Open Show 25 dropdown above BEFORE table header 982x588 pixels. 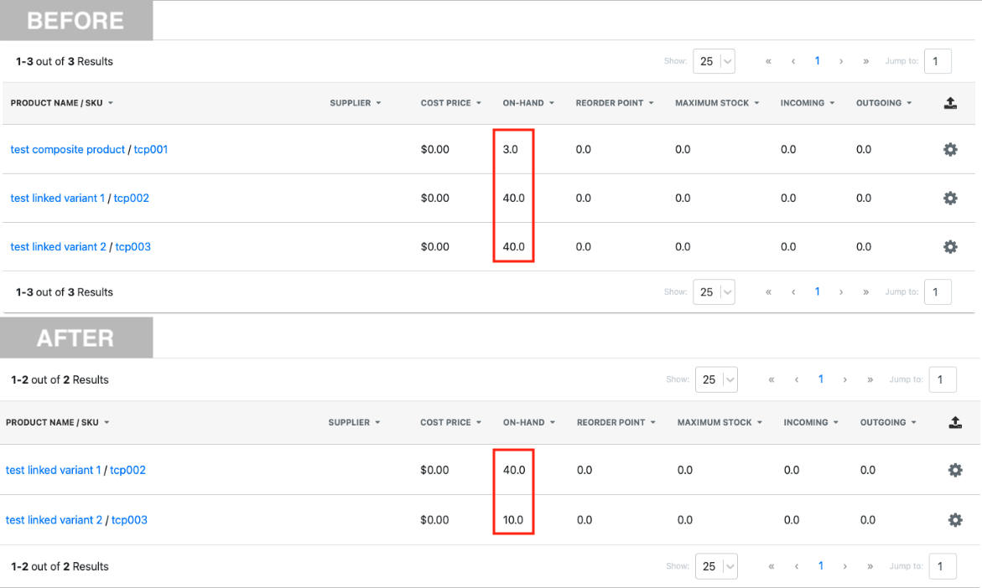714,61
